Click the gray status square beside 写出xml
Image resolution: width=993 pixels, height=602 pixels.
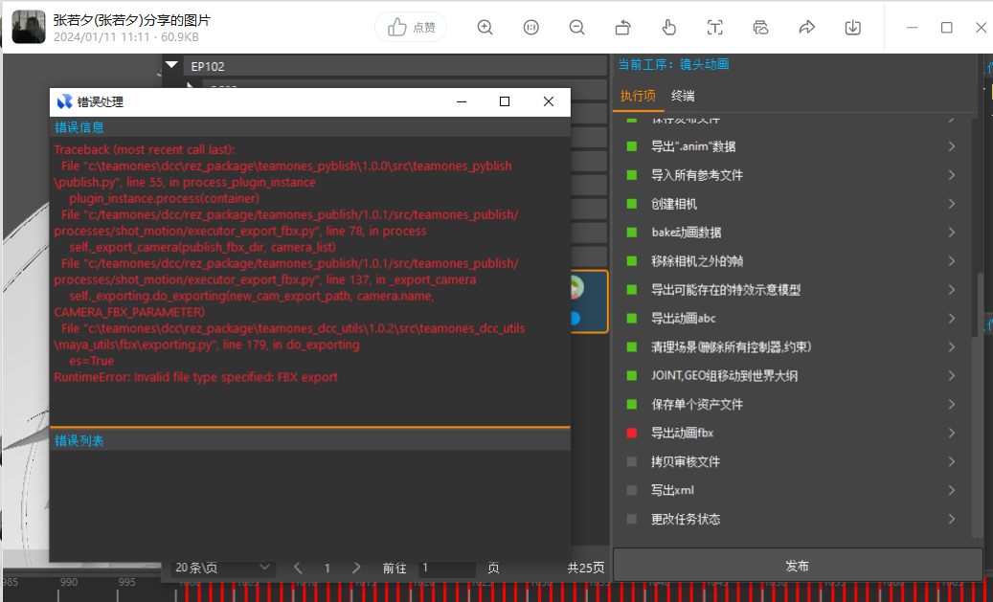click(631, 491)
